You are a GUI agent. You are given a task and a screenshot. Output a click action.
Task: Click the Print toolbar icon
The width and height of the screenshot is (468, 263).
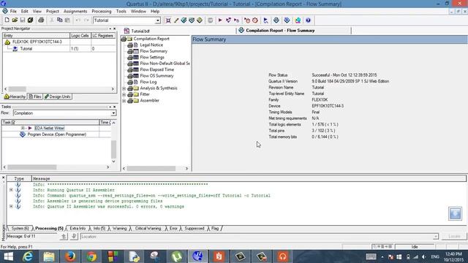41,20
